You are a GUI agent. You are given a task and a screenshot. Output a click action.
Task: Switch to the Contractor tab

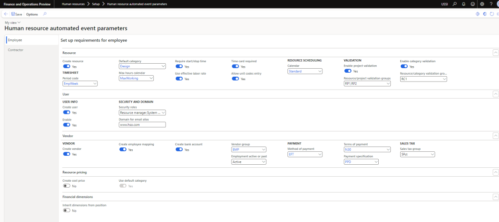coord(16,50)
